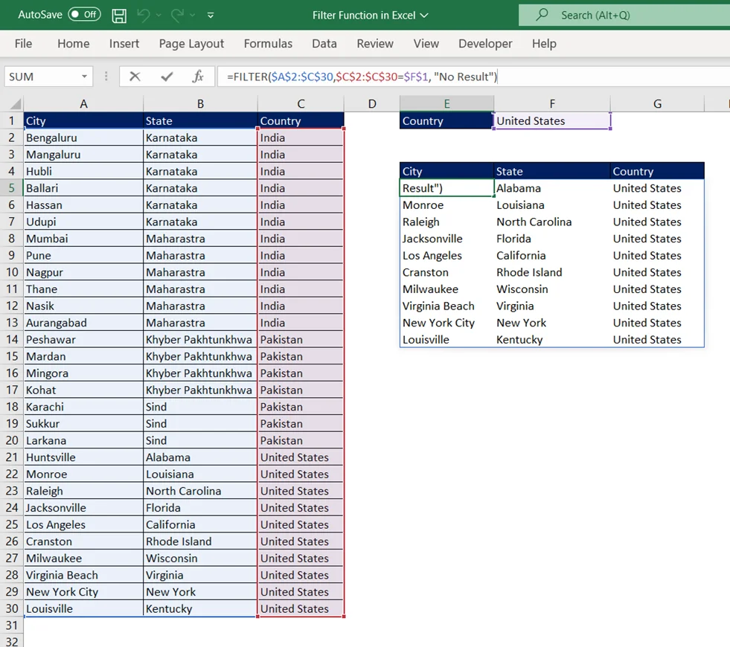730x647 pixels.
Task: Open the Undo history dropdown arrow
Action: (x=159, y=15)
